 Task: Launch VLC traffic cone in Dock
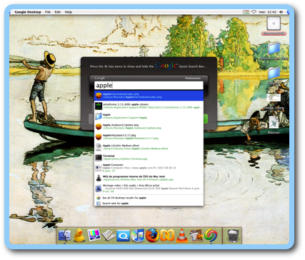point(181,235)
